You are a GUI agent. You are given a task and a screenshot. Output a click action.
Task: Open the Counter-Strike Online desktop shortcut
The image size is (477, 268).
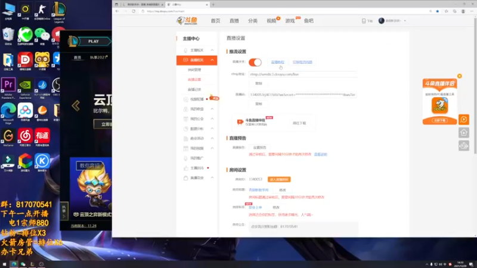coord(42,11)
